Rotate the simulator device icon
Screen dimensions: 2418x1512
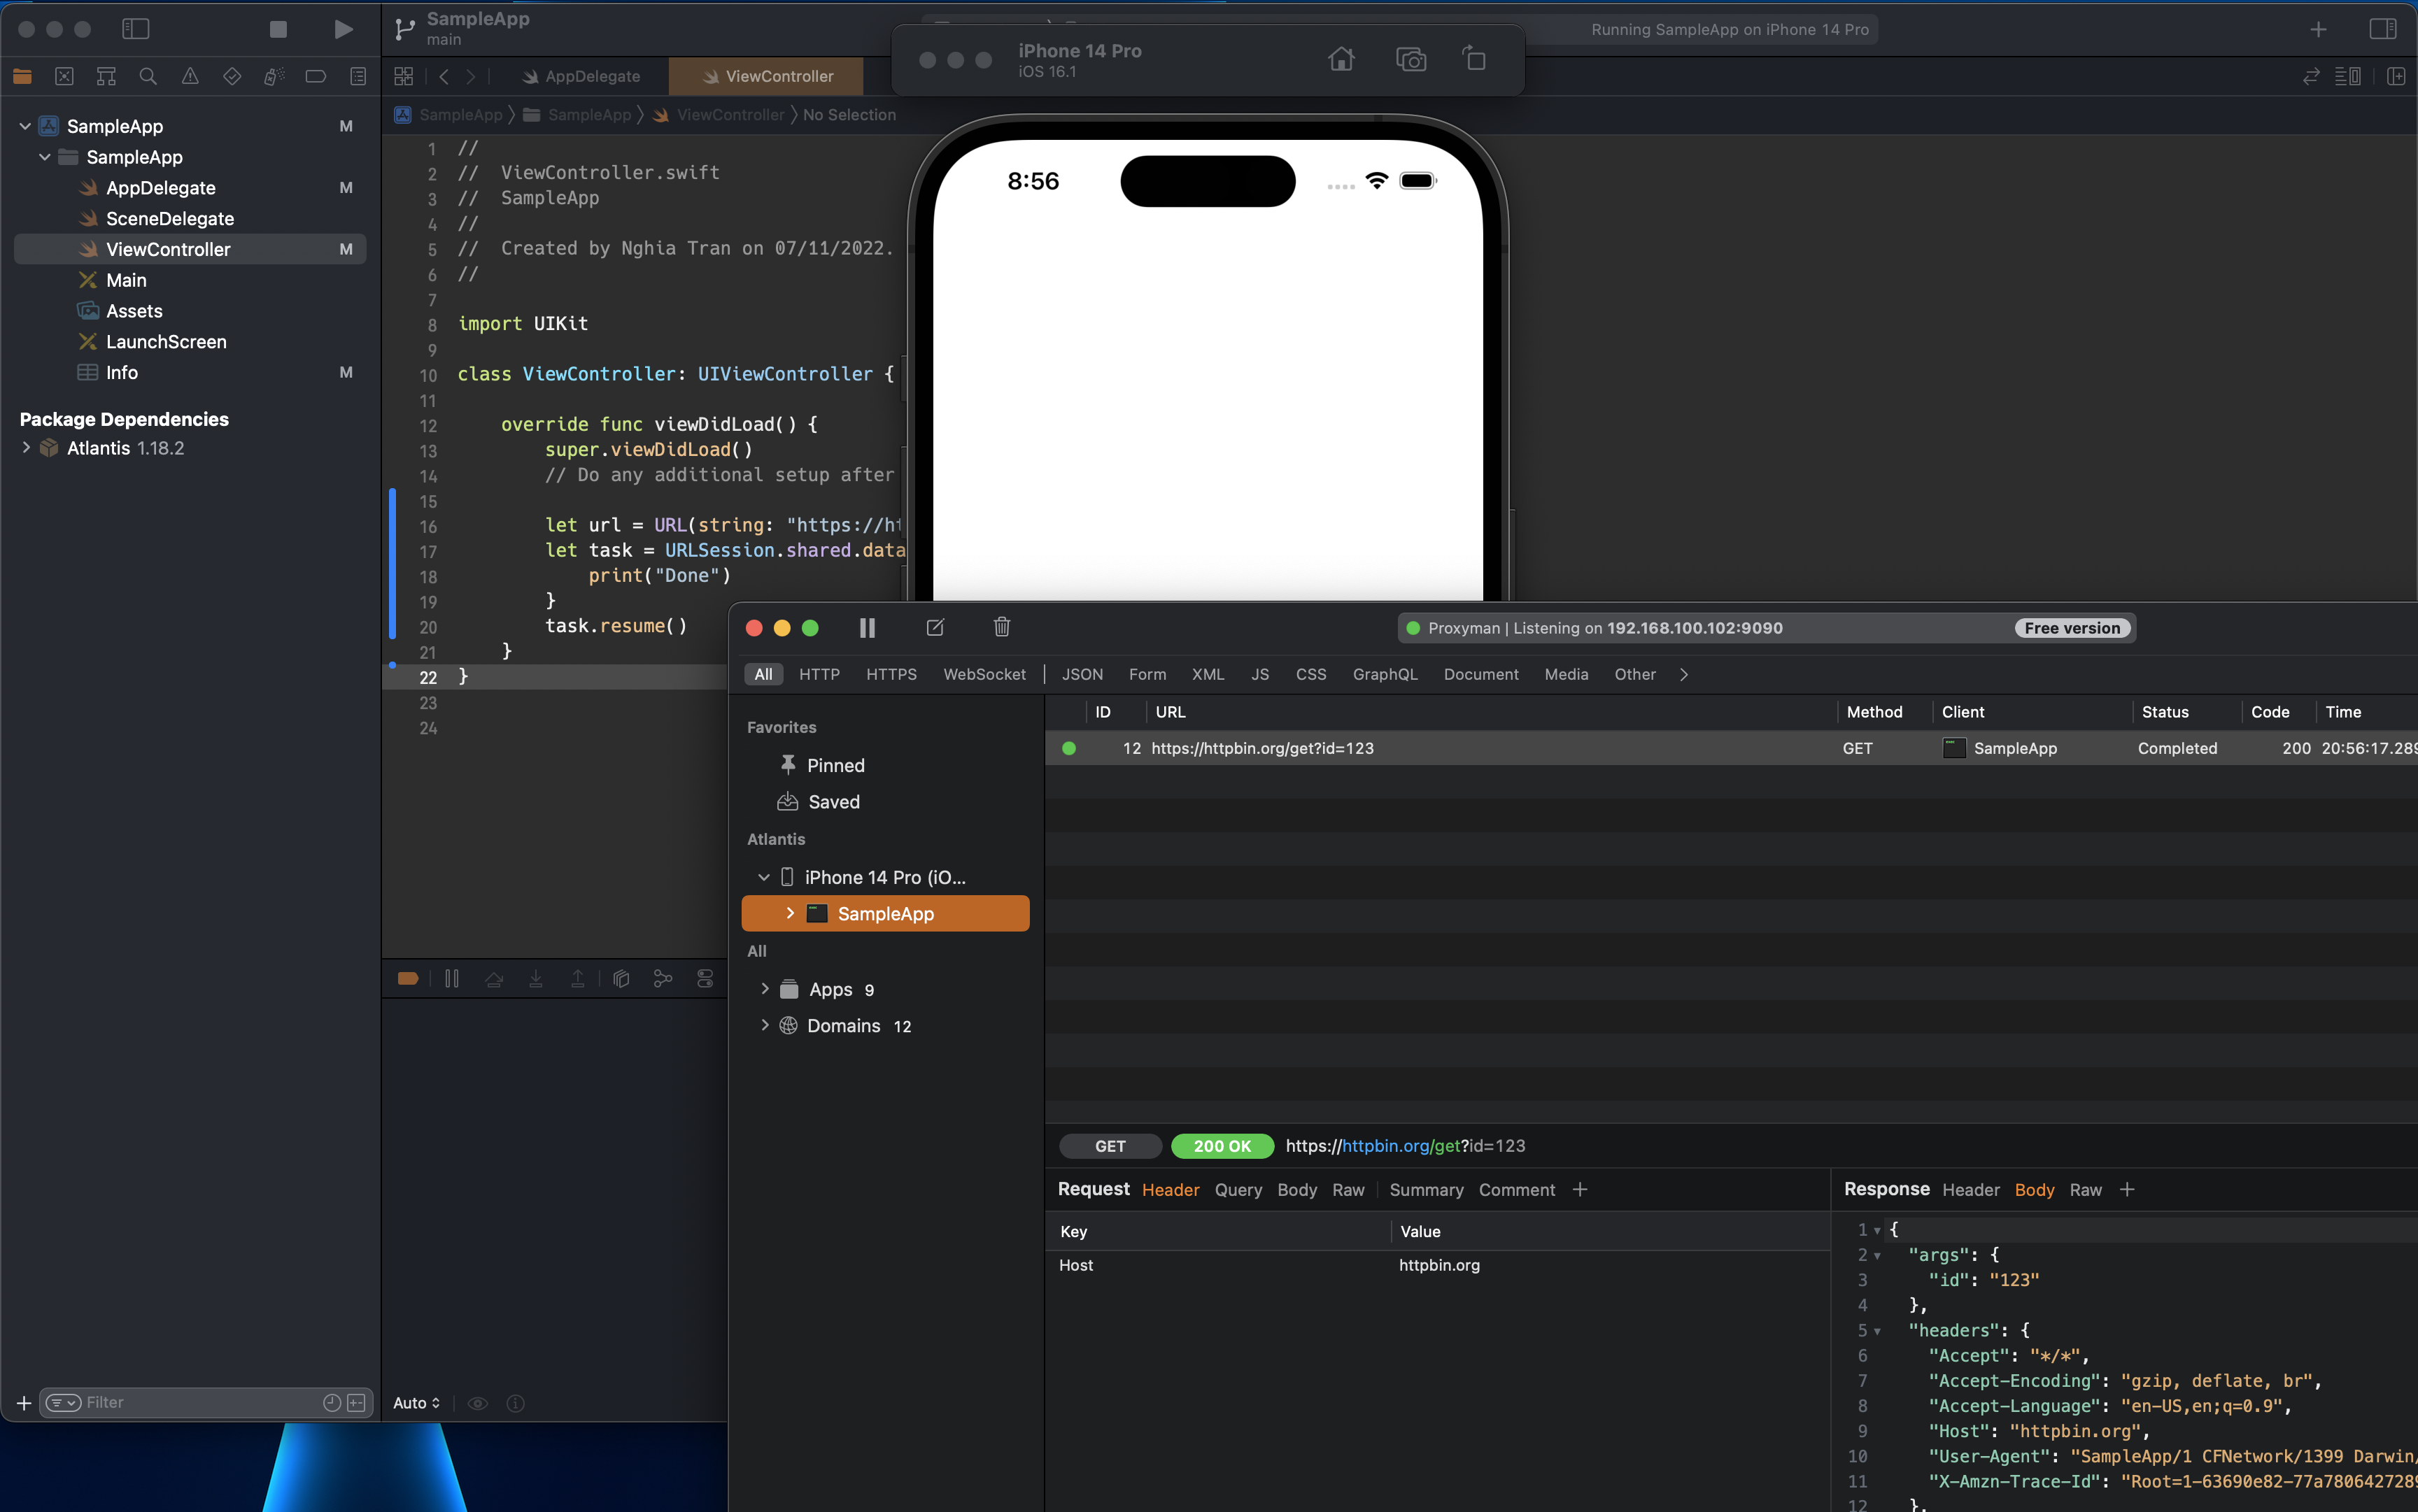tap(1475, 59)
